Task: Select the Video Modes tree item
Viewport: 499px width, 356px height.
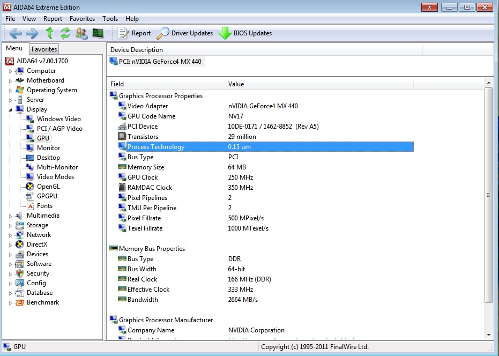Action: coord(55,177)
